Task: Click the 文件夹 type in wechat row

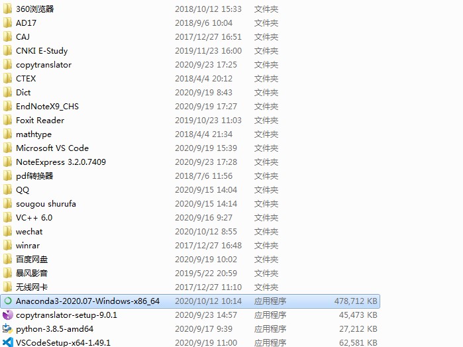Action: click(x=266, y=231)
